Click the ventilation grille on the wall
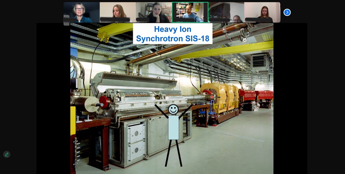 pos(259,61)
